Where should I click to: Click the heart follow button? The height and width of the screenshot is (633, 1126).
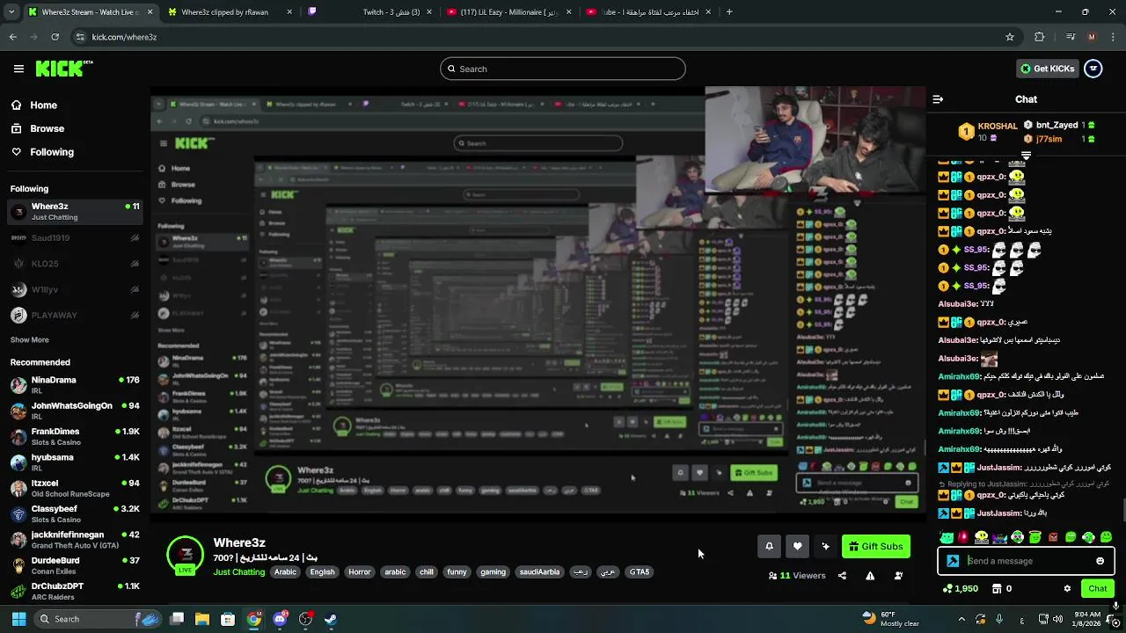[x=797, y=546]
